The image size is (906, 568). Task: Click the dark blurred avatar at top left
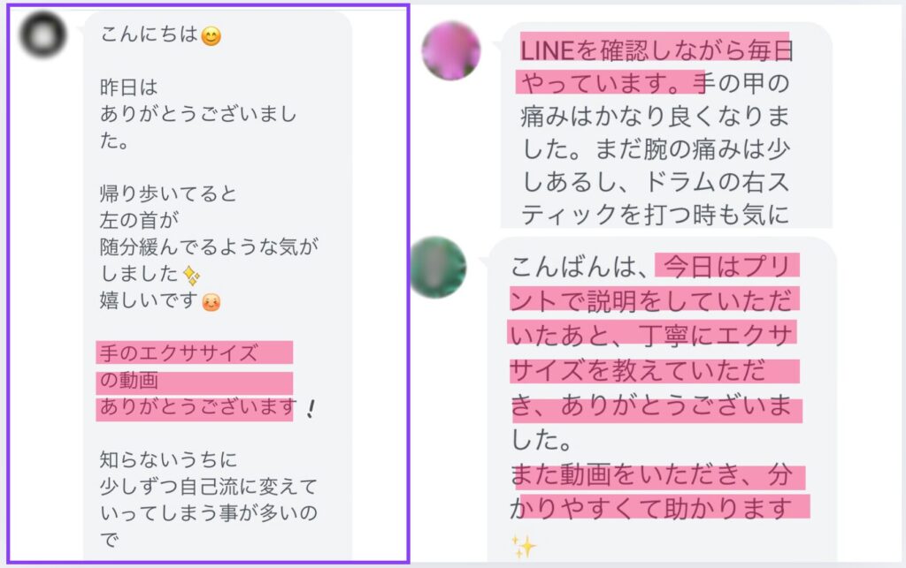[43, 35]
